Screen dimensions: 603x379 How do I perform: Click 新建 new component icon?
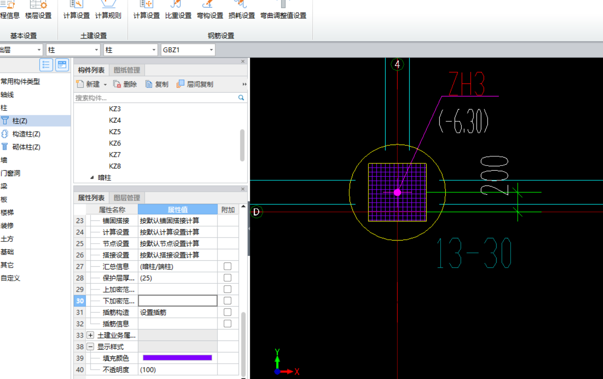(x=79, y=84)
